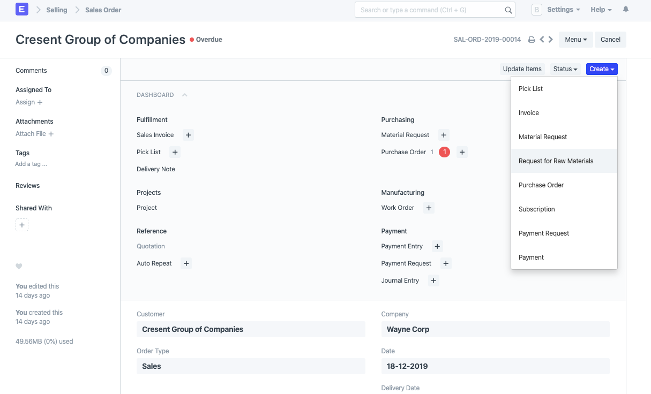
Task: Add new Journal Entry plus icon
Action: coord(433,281)
